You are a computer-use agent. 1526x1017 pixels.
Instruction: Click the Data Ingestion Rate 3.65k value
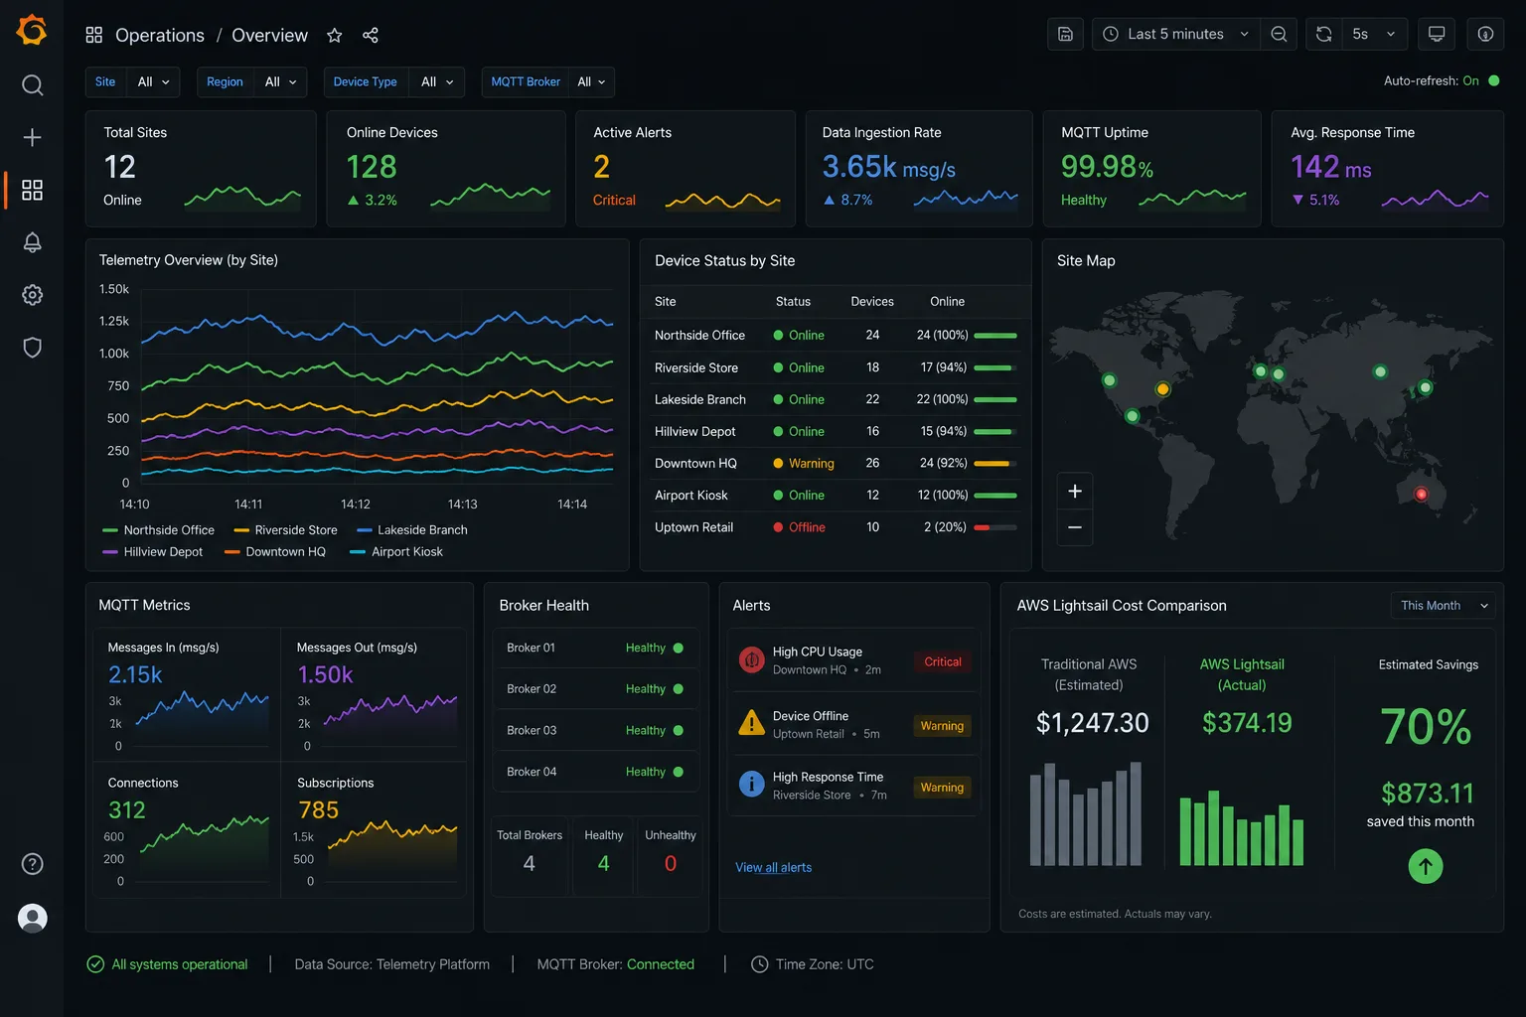click(889, 167)
